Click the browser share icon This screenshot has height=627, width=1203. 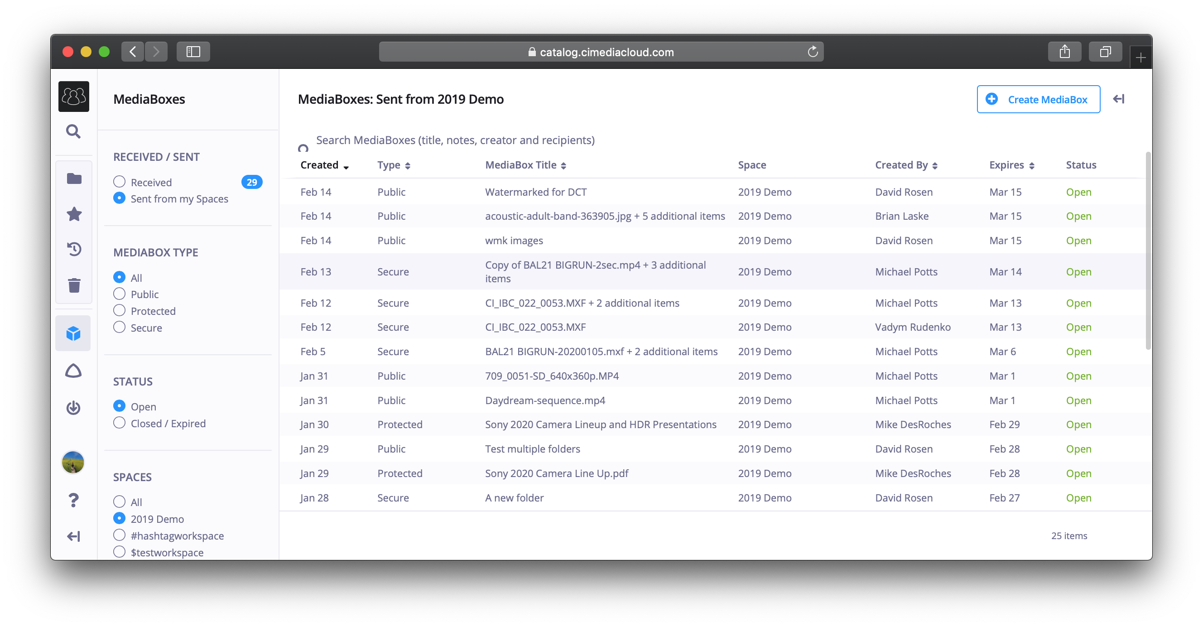[x=1064, y=51]
